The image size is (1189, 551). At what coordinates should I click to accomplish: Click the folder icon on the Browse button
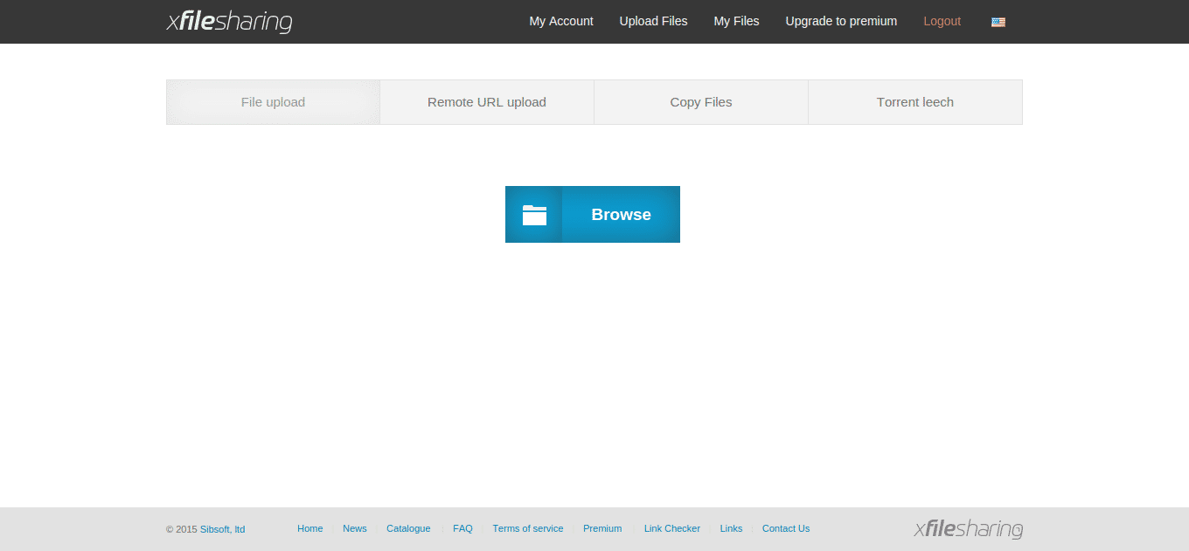click(534, 214)
